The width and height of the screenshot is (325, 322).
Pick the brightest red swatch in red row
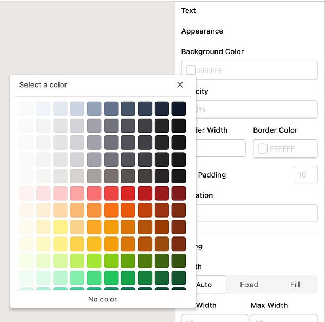click(x=128, y=193)
